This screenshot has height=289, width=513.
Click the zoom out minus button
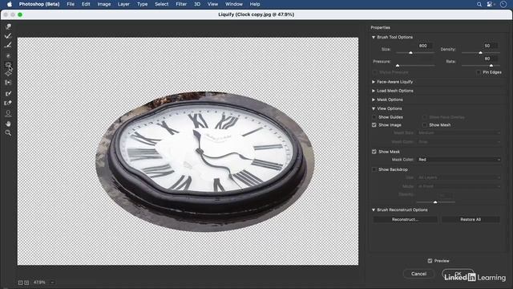(20, 283)
